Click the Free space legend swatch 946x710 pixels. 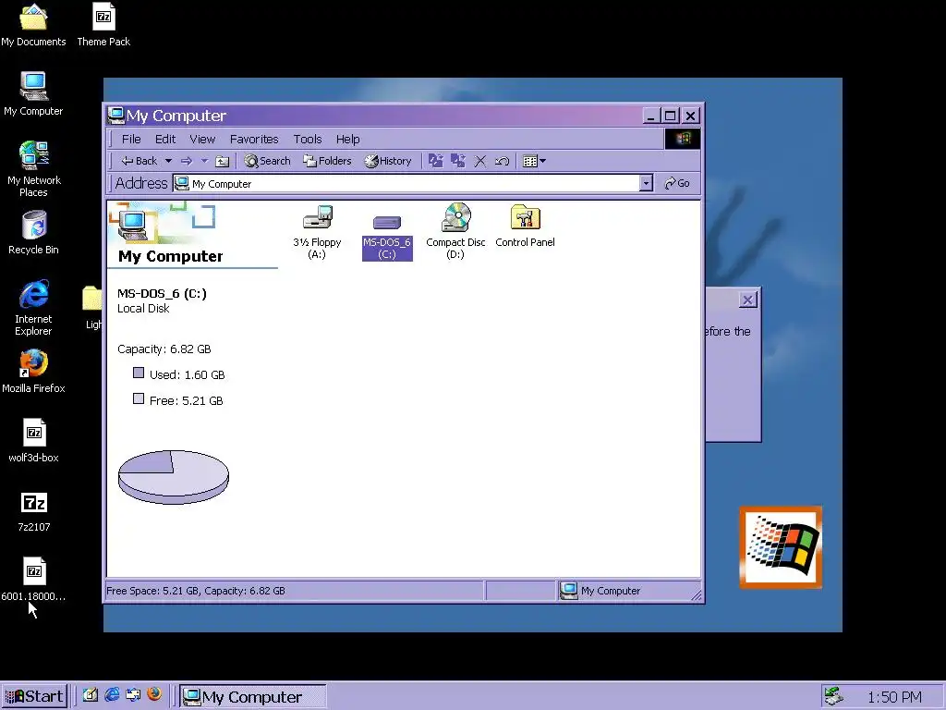click(x=139, y=399)
